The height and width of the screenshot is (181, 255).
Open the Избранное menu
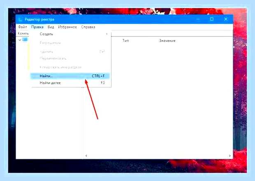pyautogui.click(x=67, y=27)
